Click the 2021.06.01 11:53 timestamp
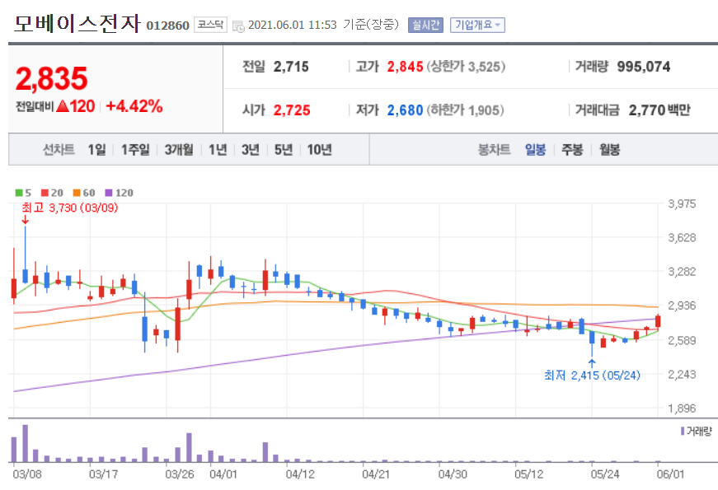This screenshot has height=490, width=718. [x=292, y=25]
